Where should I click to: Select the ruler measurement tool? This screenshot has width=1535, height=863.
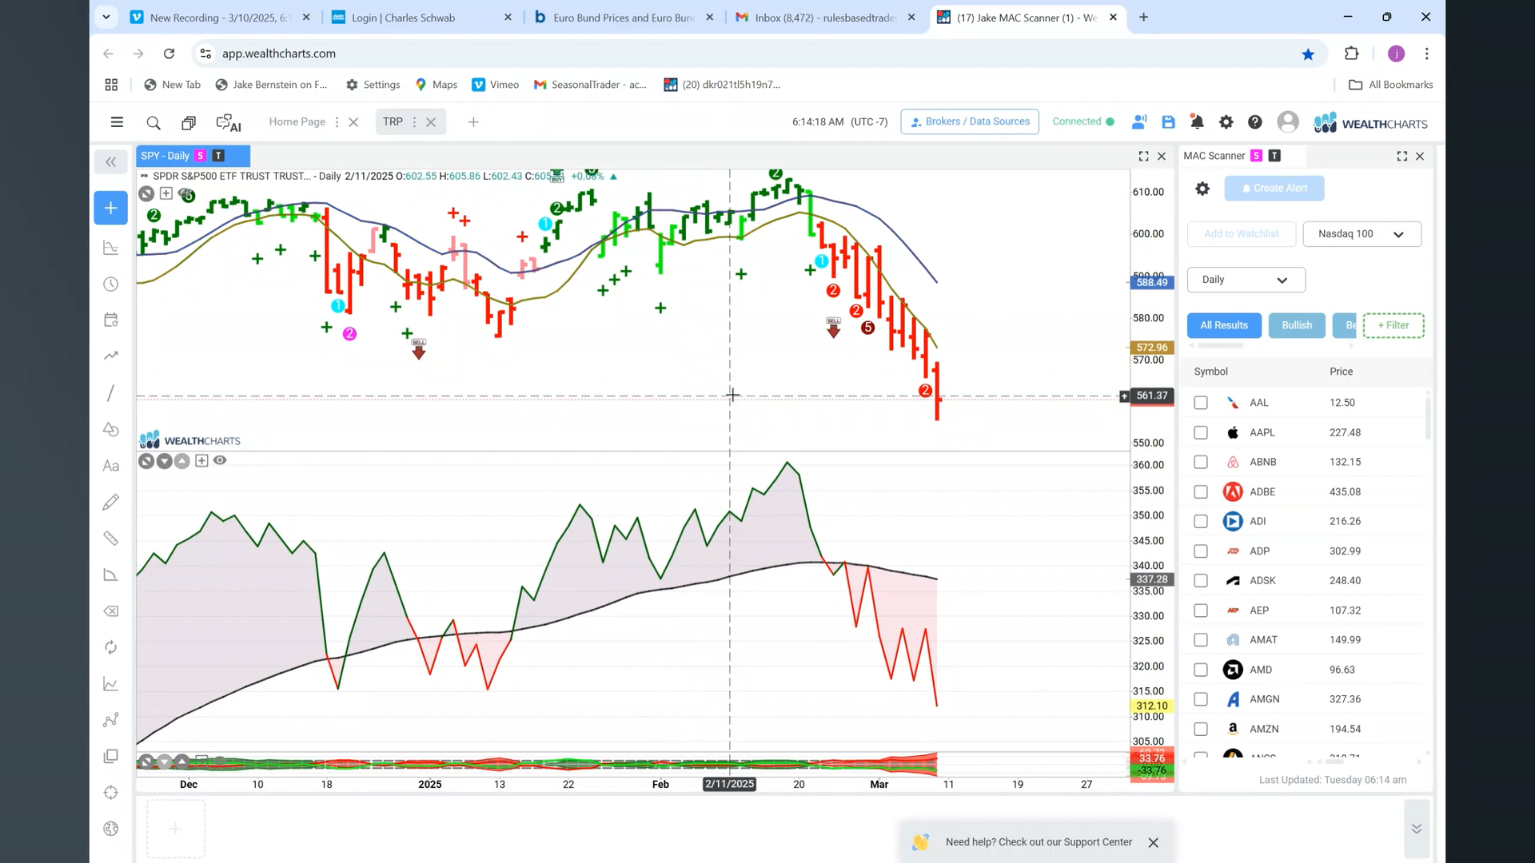[x=111, y=539]
